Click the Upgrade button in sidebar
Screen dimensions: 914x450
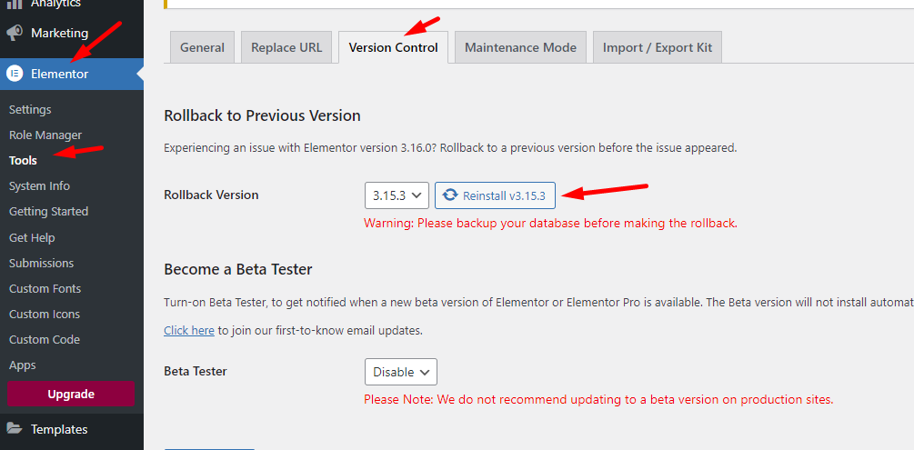click(71, 394)
